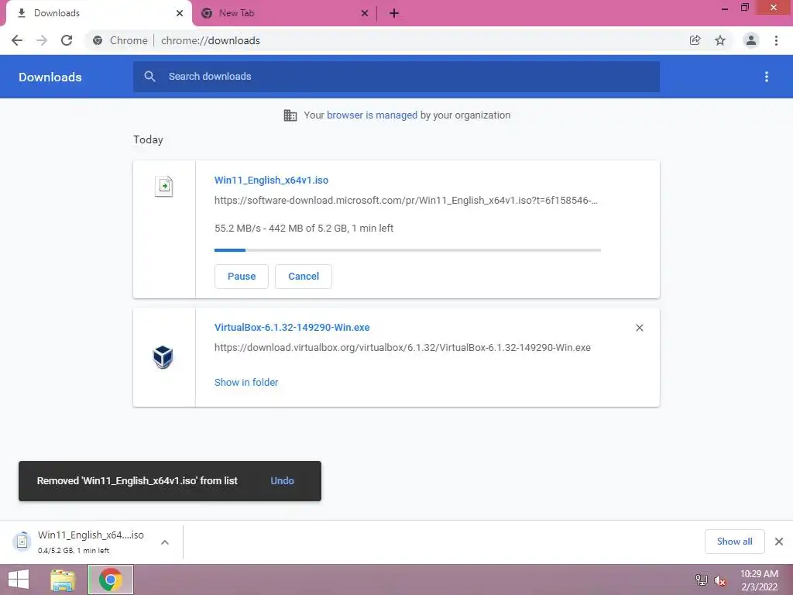Click Chrome icon in the taskbar
Image resolution: width=793 pixels, height=595 pixels.
click(x=111, y=580)
